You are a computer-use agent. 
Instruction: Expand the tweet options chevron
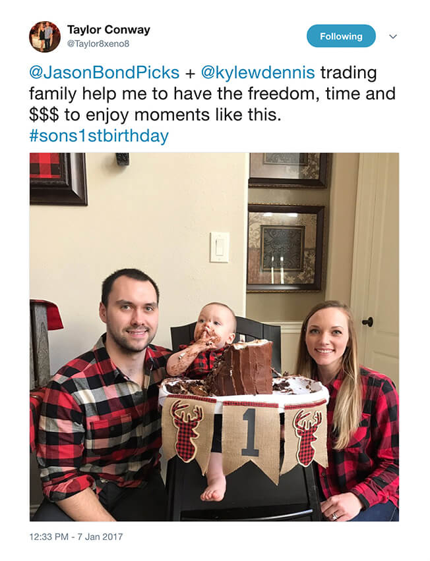tap(393, 36)
